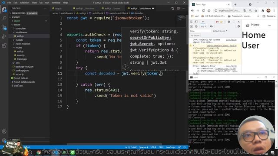
Task: Open the .env file in explorer
Action: pyautogui.click(x=17, y=63)
